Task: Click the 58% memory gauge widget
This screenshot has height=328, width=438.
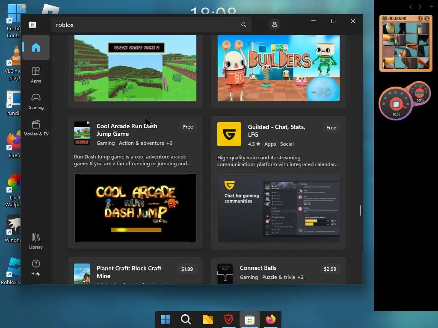Action: pyautogui.click(x=420, y=94)
